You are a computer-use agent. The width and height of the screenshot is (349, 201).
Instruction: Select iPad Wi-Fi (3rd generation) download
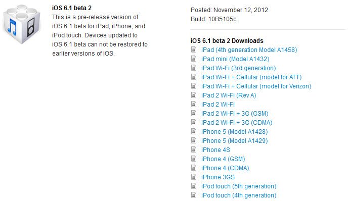(x=238, y=68)
